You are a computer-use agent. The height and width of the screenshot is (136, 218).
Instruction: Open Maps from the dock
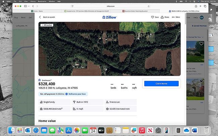click(60, 130)
